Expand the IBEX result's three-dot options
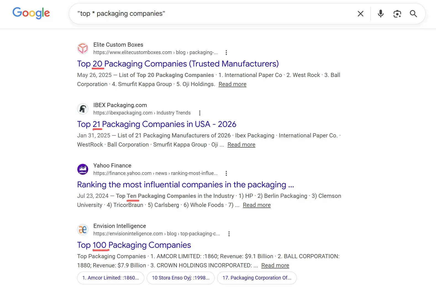Viewport: 436px width, 293px height. point(199,113)
